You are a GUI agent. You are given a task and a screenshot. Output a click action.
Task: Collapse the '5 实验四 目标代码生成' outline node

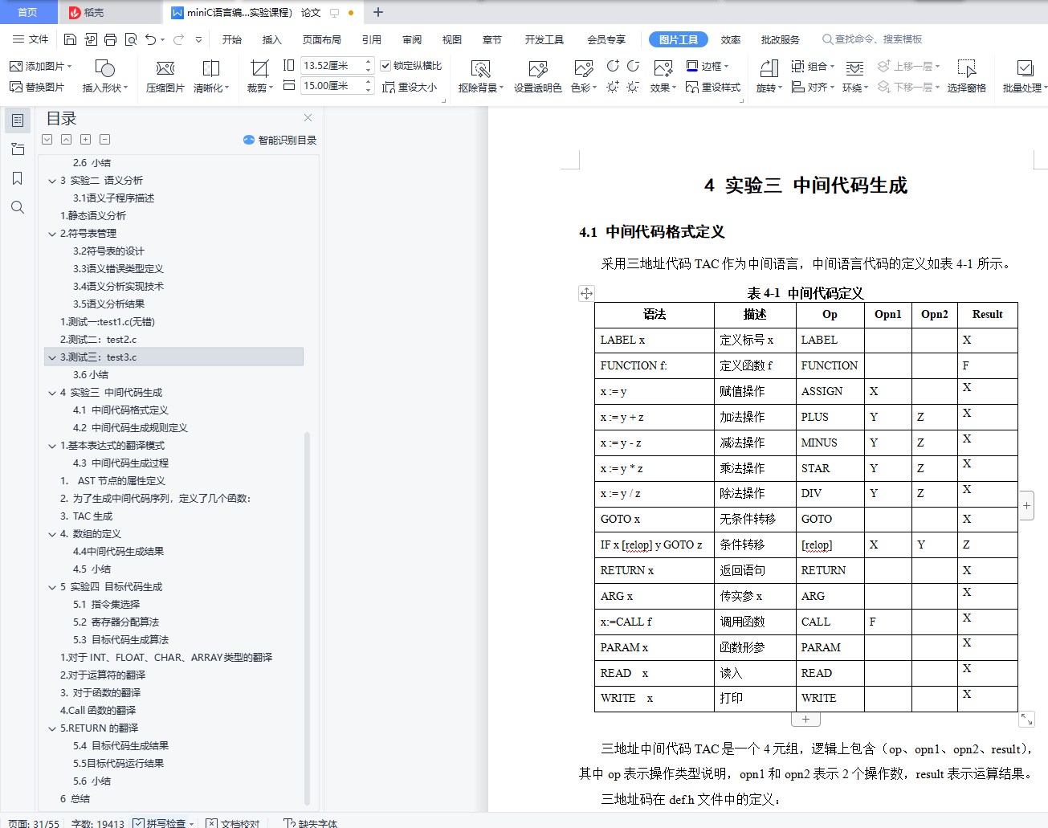[x=52, y=587]
